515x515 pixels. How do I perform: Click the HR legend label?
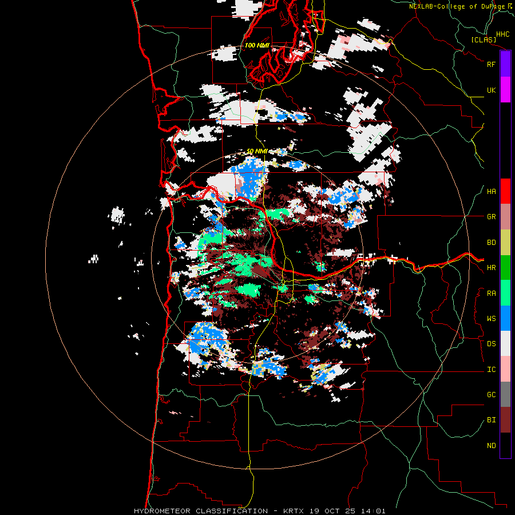coord(491,268)
